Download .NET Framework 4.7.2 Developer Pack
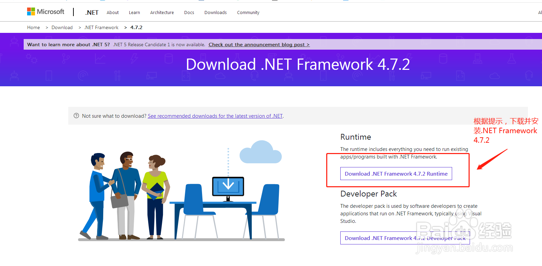The width and height of the screenshot is (542, 266). 405,238
